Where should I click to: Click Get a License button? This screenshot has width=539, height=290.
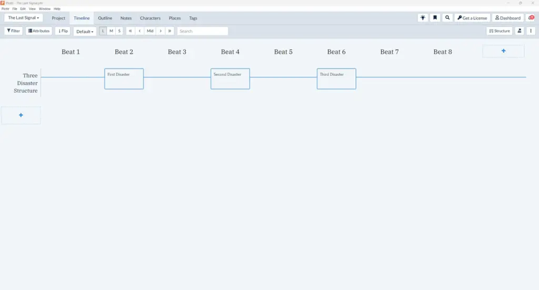click(472, 18)
